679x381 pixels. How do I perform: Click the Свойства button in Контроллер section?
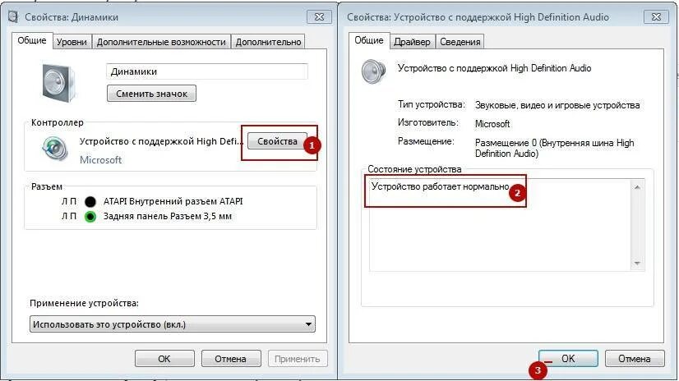[277, 141]
